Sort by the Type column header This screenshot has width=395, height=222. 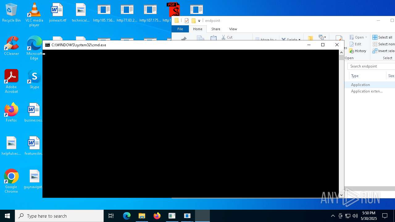[367, 76]
